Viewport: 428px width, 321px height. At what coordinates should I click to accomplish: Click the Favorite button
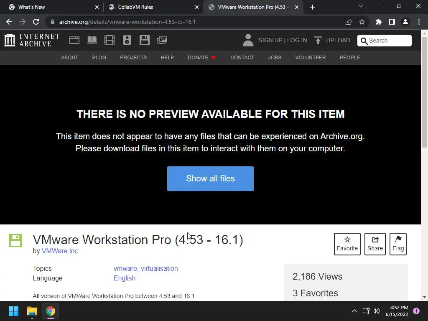[x=347, y=244]
